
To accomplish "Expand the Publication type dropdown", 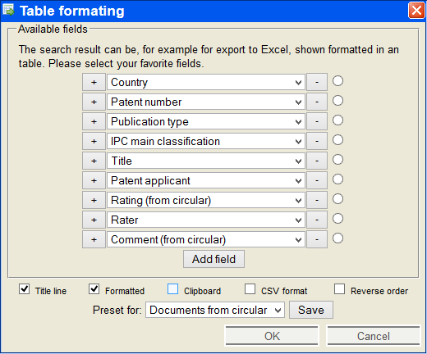I will [206, 121].
